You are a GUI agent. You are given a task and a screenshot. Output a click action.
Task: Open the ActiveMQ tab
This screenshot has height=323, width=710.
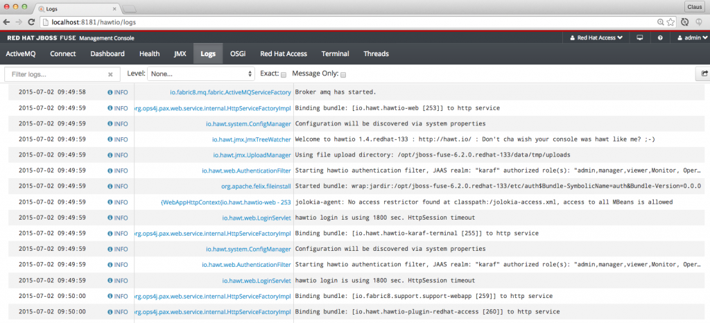pyautogui.click(x=20, y=53)
